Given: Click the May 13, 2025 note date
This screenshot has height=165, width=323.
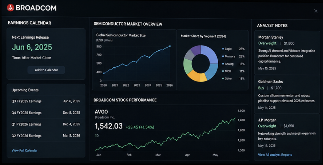Looking at the screenshot, I should coord(267,146).
